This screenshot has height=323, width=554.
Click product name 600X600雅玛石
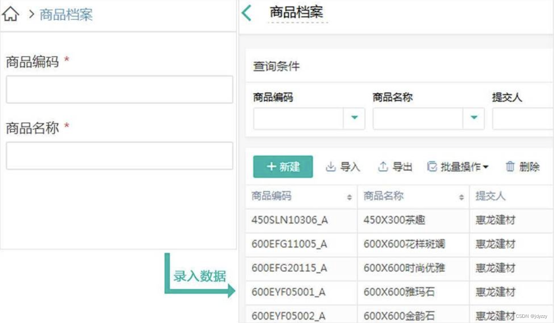(399, 292)
